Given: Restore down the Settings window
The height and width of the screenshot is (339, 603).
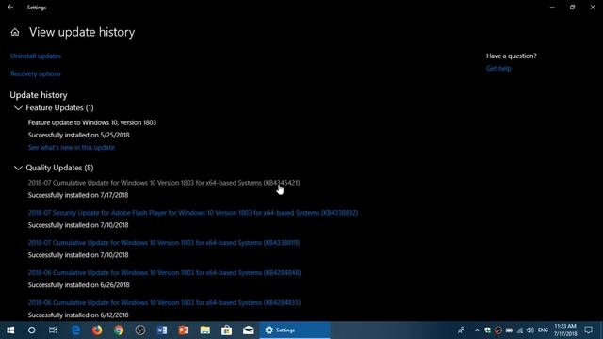Looking at the screenshot, I should (x=572, y=7).
